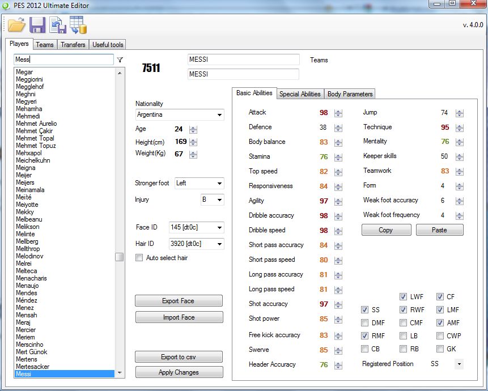Image resolution: width=488 pixels, height=391 pixels.
Task: Click the Jump value spinner arrows
Action: (x=459, y=113)
